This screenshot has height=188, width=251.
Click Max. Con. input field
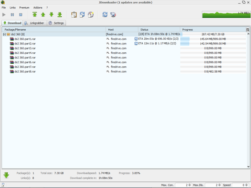(181, 185)
